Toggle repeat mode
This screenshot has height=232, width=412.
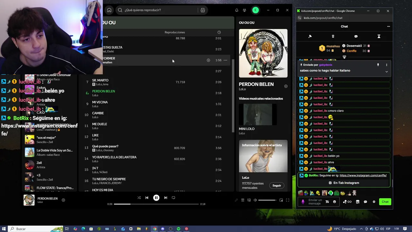point(173,198)
